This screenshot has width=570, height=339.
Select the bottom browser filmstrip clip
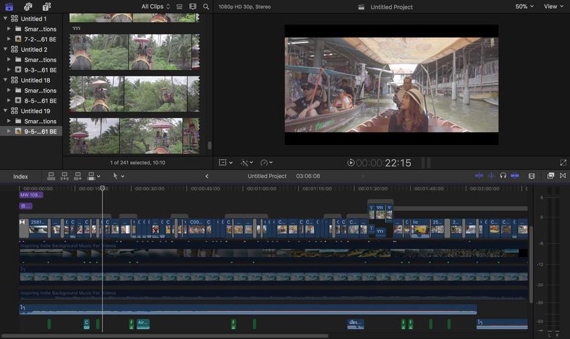(x=134, y=136)
